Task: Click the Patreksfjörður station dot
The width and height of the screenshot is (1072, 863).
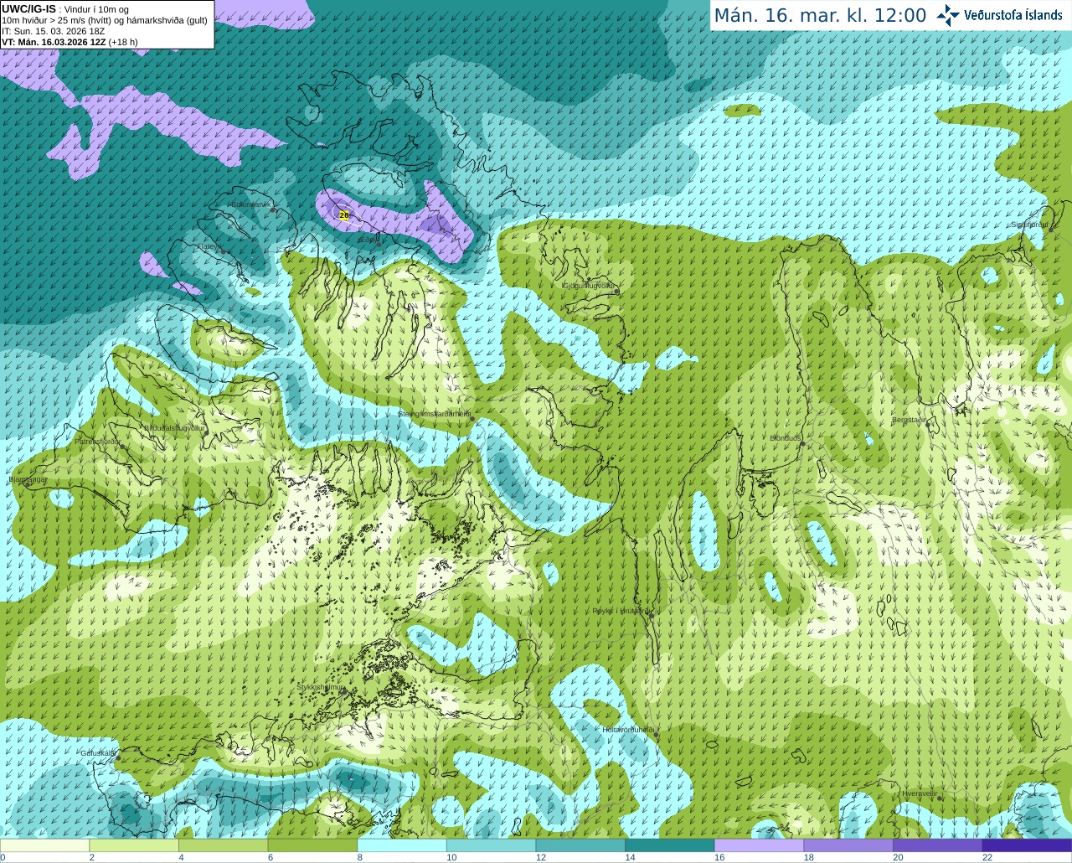Action: click(123, 447)
